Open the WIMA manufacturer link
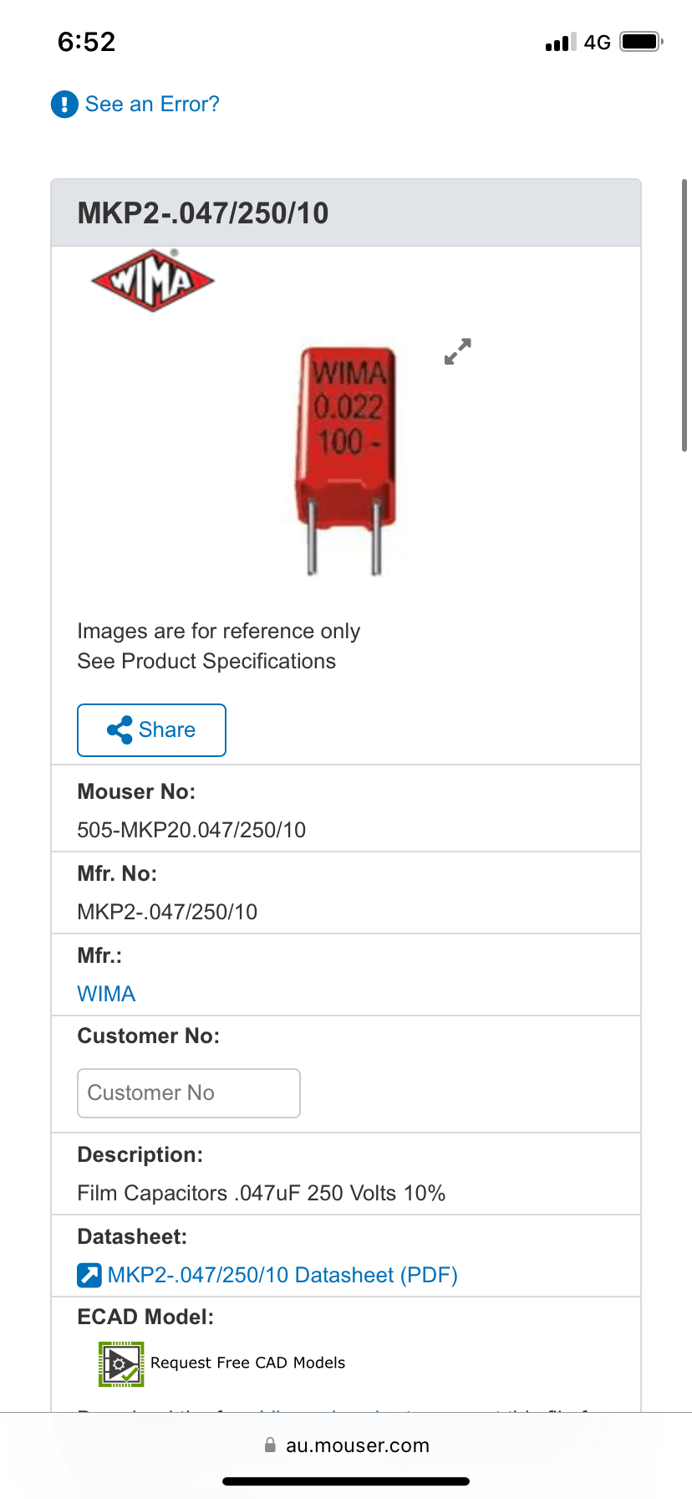The image size is (692, 1499). pyautogui.click(x=106, y=994)
